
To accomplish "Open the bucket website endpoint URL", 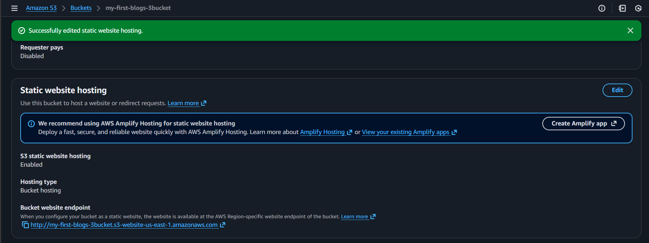I will click(x=128, y=225).
